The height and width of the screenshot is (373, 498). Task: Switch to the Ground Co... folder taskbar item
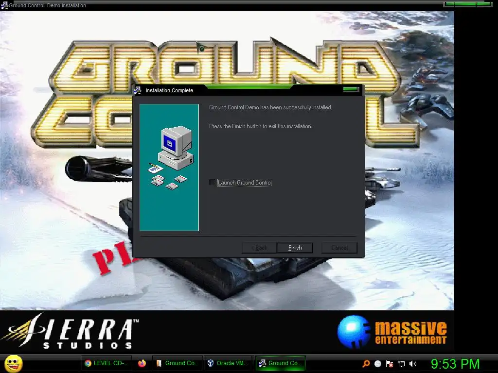[x=178, y=363]
